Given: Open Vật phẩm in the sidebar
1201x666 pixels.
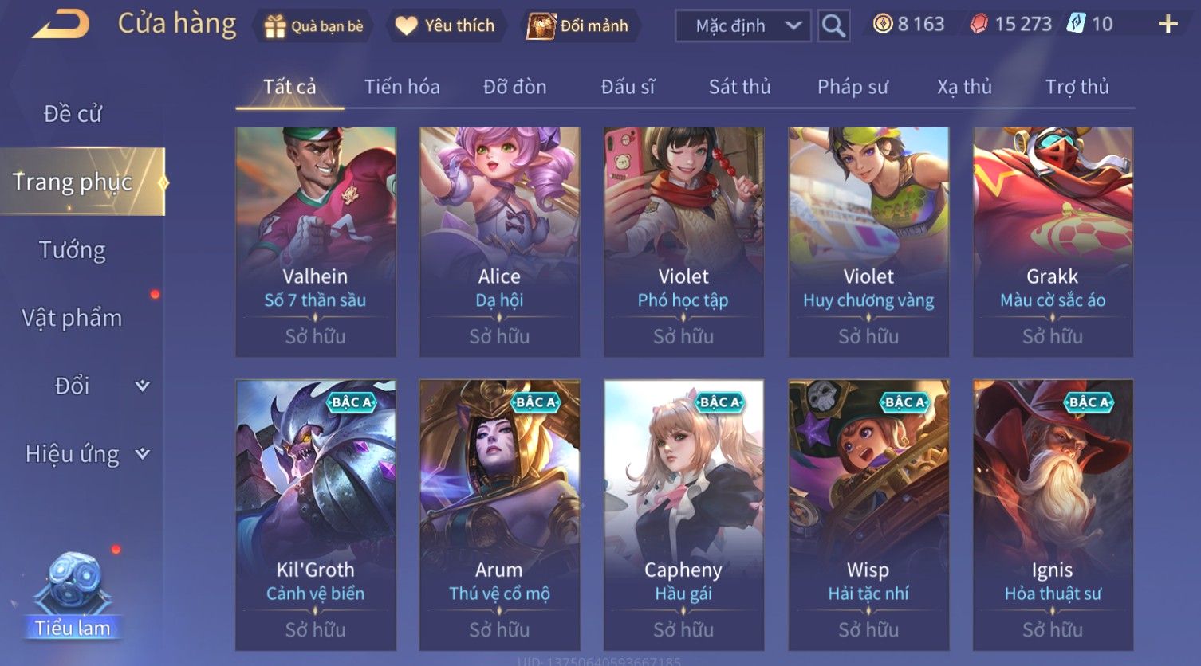Looking at the screenshot, I should click(x=72, y=318).
